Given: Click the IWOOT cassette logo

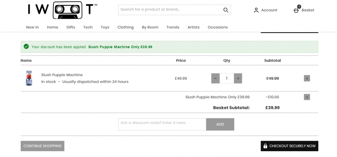Looking at the screenshot, I should tap(62, 10).
